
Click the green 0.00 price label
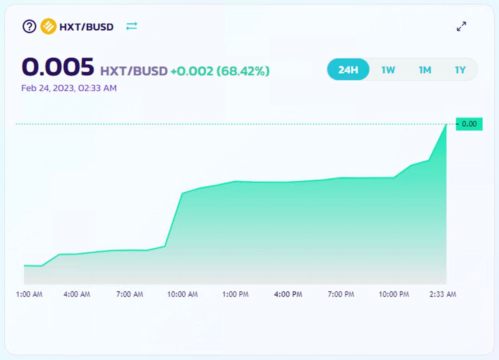469,124
